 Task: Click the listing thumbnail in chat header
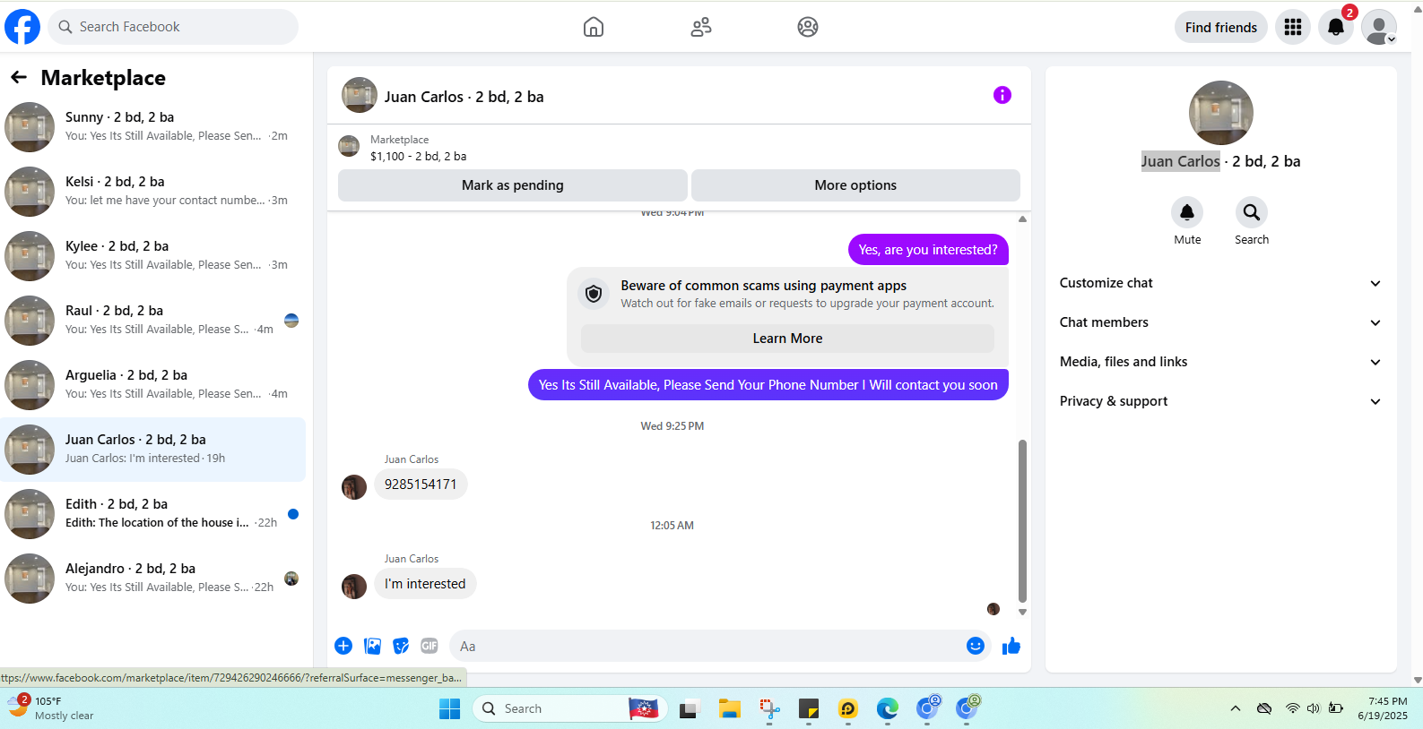click(x=360, y=95)
